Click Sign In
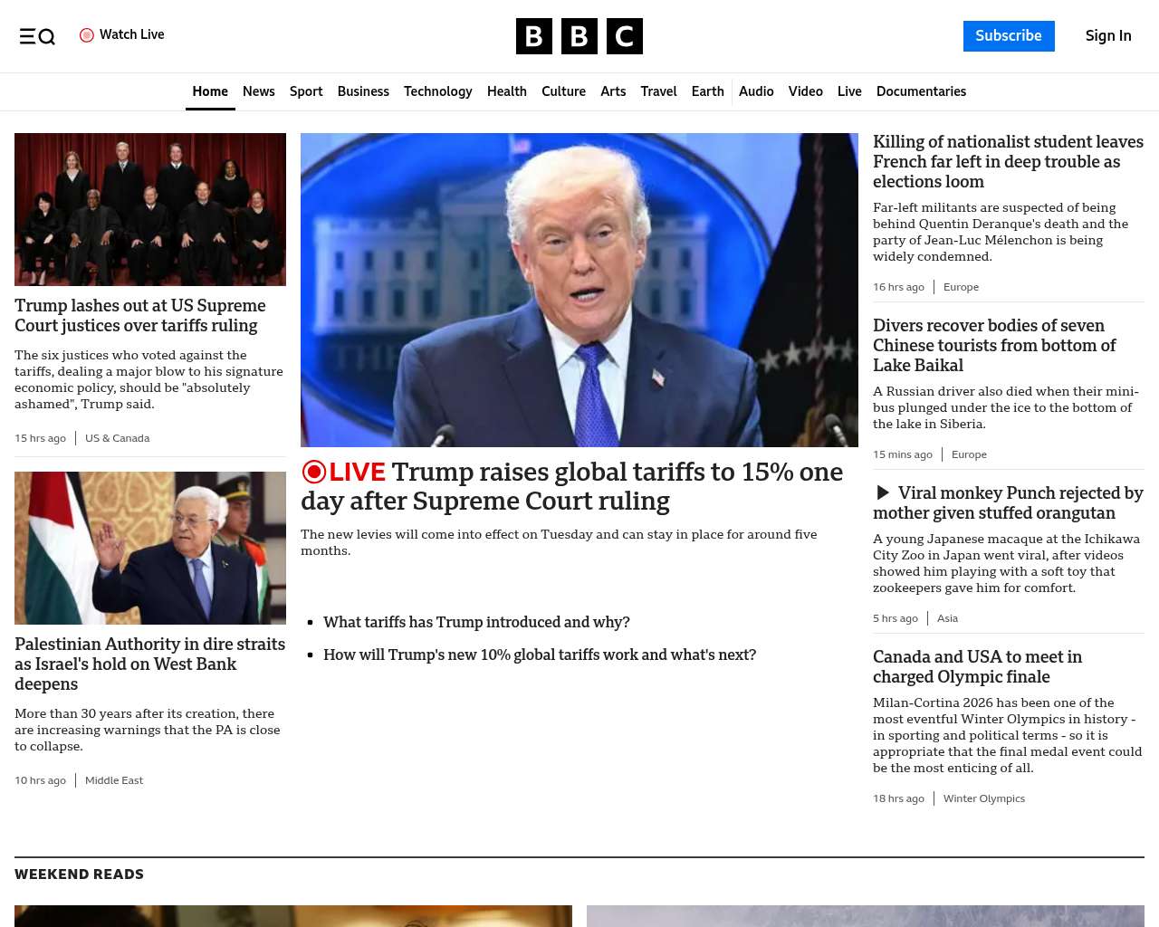 pos(1107,36)
